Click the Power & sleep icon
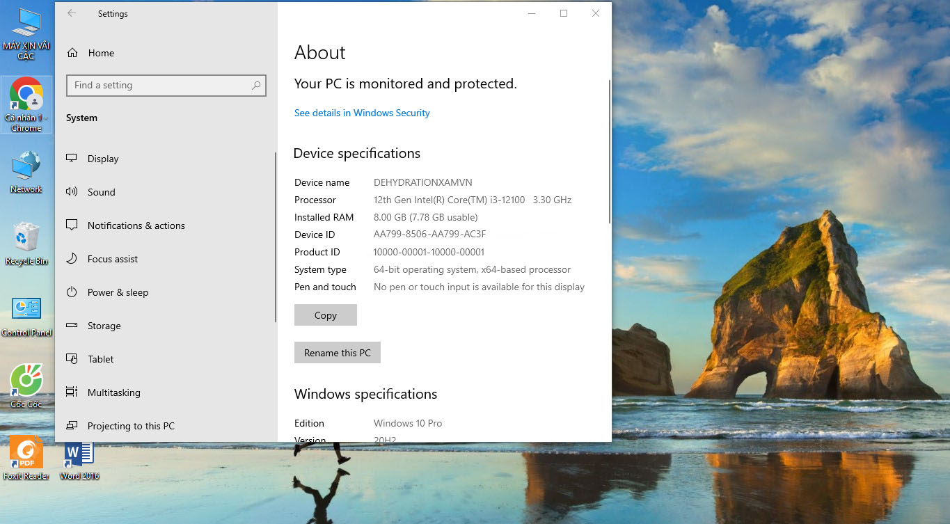 click(72, 292)
